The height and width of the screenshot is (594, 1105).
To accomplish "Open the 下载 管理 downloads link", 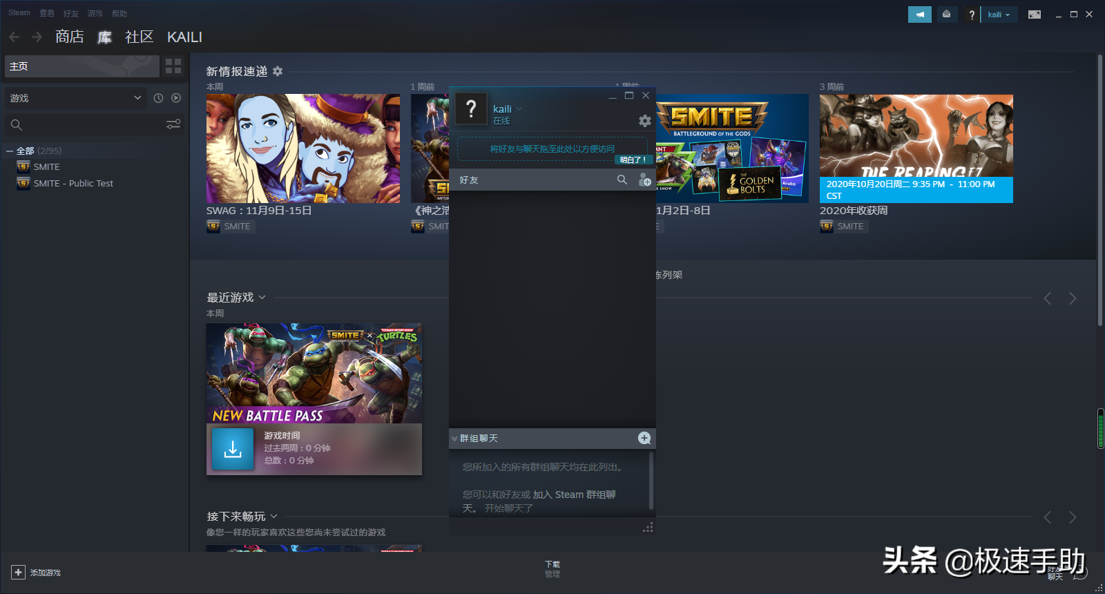I will 552,569.
